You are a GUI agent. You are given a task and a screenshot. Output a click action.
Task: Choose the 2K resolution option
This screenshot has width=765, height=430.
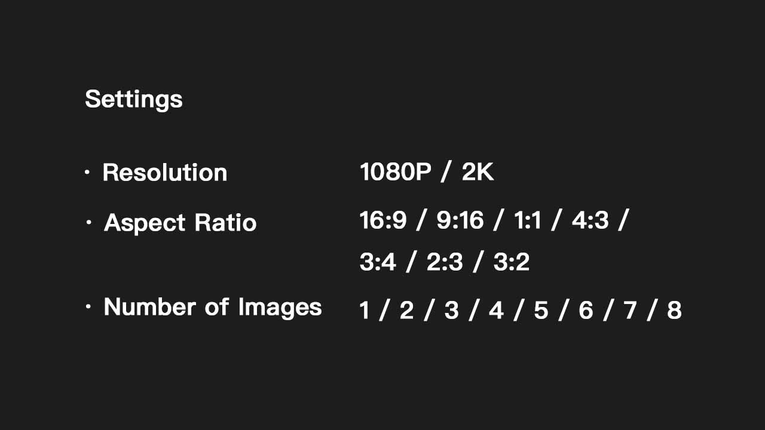tap(478, 173)
